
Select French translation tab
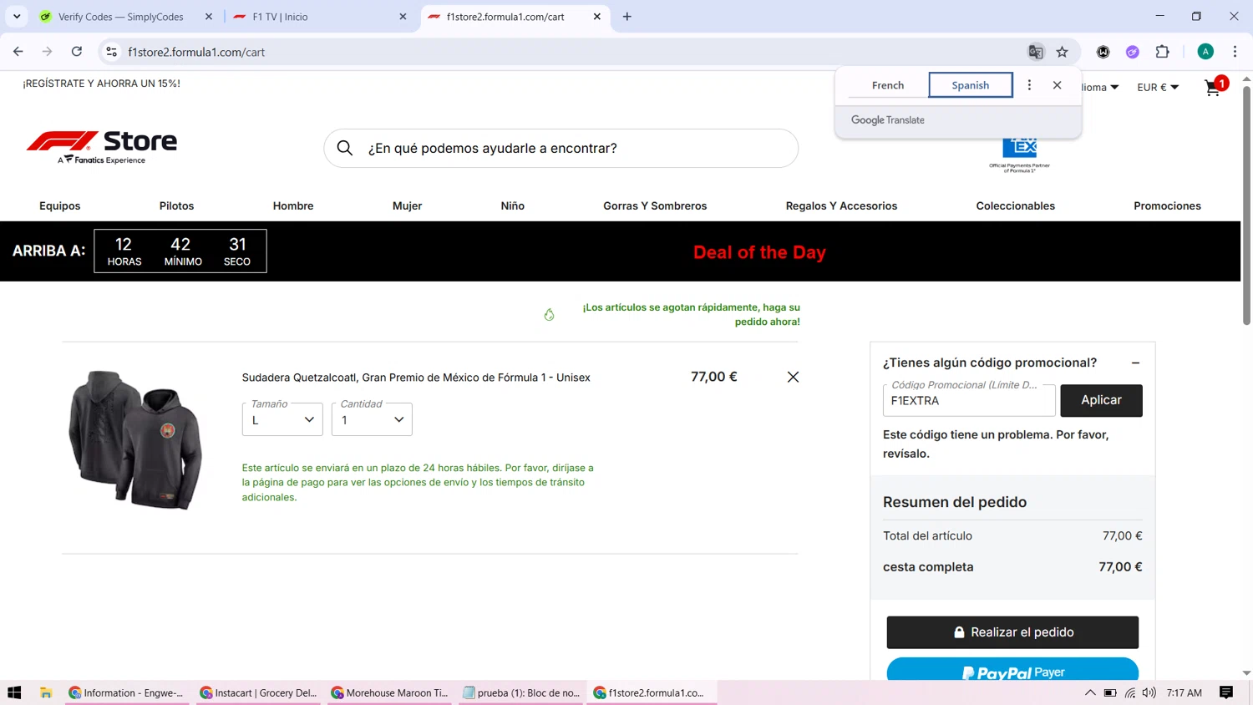click(887, 85)
